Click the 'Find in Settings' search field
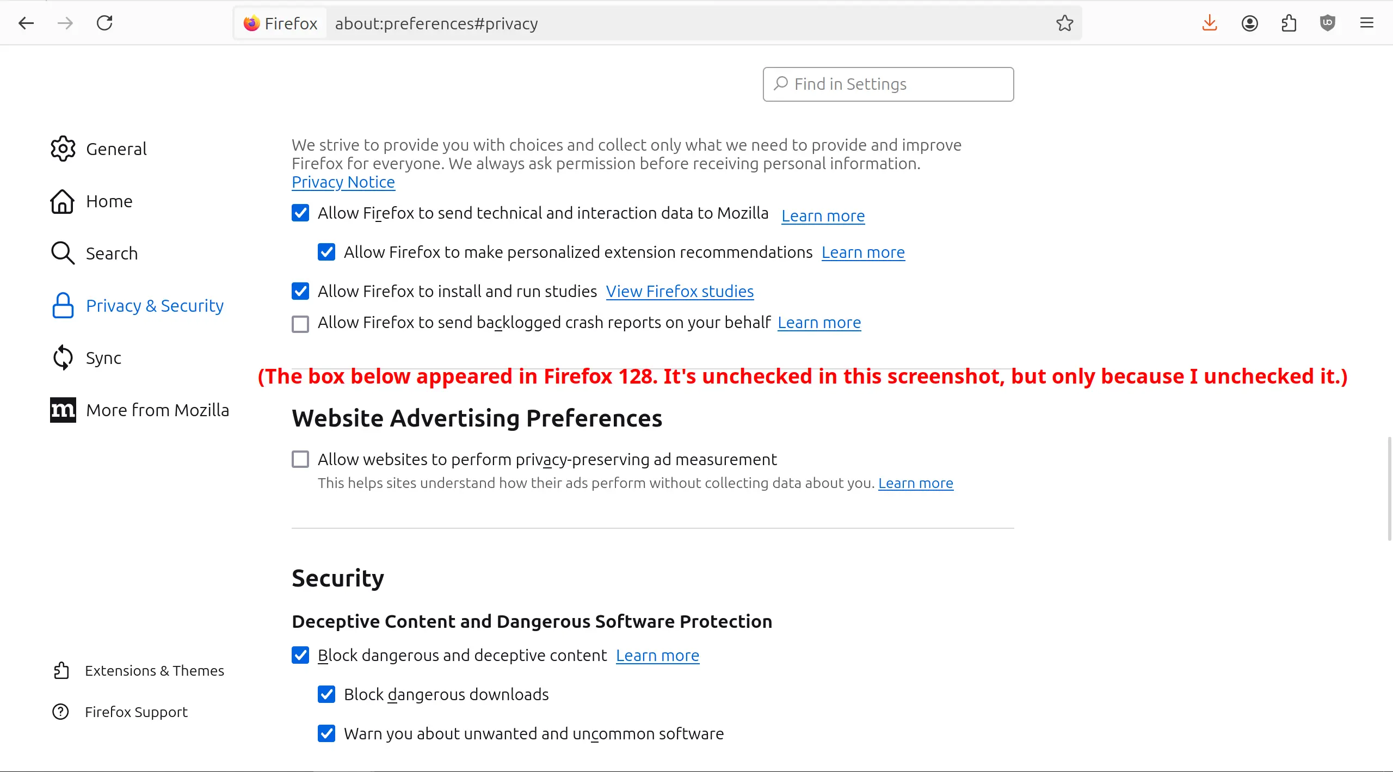 tap(888, 84)
